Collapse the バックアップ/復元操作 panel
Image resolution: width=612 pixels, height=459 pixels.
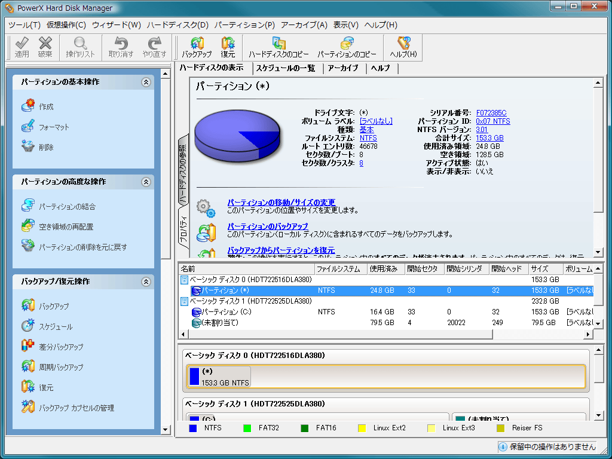coord(145,281)
